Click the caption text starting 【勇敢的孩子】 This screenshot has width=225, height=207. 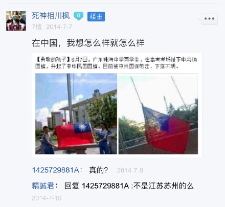coord(116,63)
